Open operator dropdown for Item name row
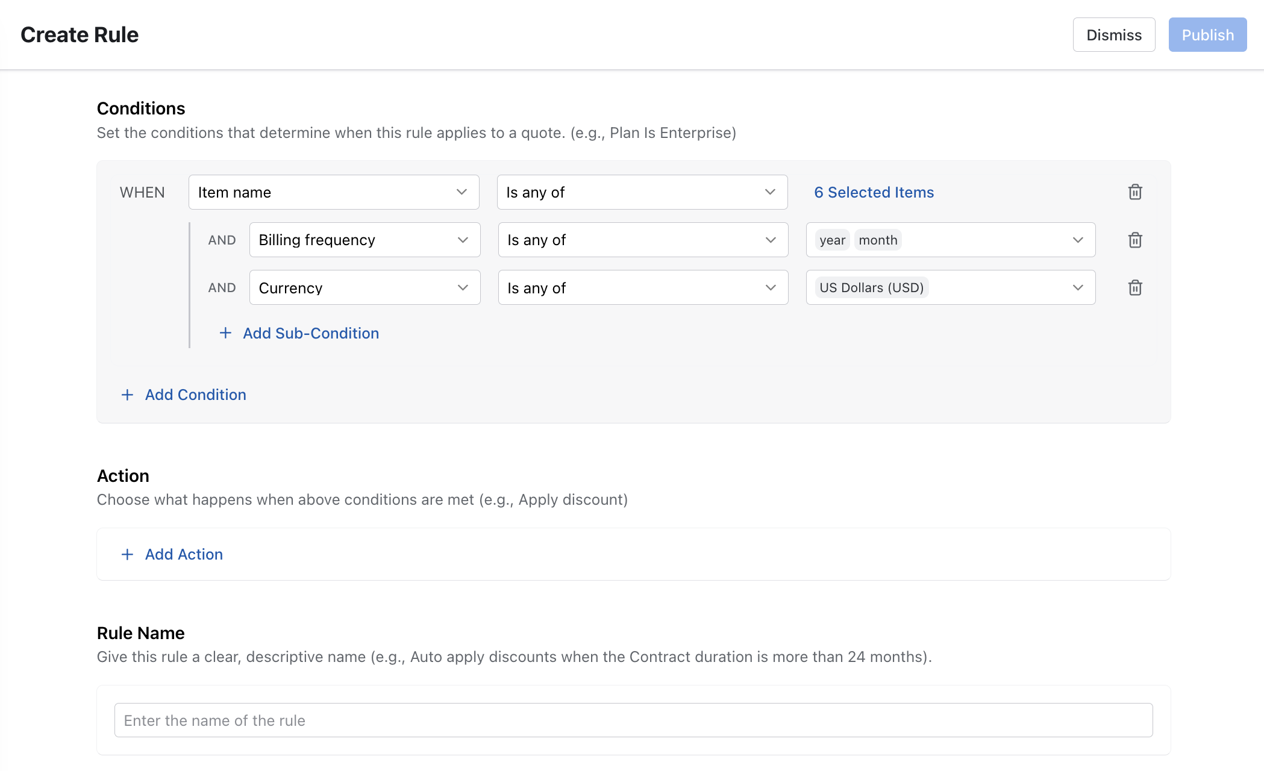The width and height of the screenshot is (1264, 771). click(642, 192)
